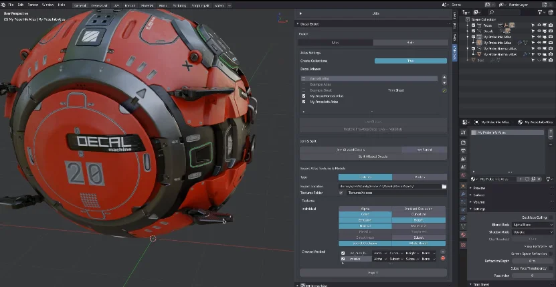Click the Join Atlased Decals button
The width and height of the screenshot is (556, 287).
[x=351, y=150]
